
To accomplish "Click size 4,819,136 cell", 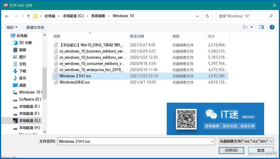I will [x=218, y=82].
